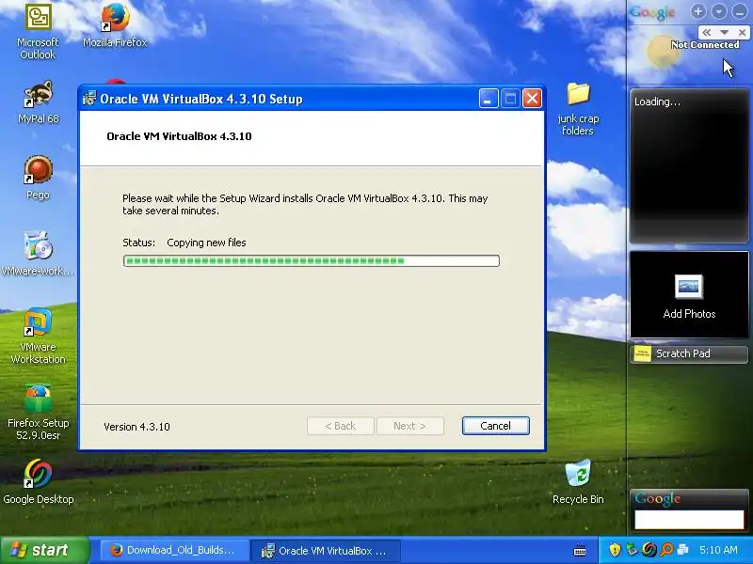This screenshot has width=753, height=564.
Task: Select the Oracle VM VirtualBox taskbar item
Action: tap(326, 550)
